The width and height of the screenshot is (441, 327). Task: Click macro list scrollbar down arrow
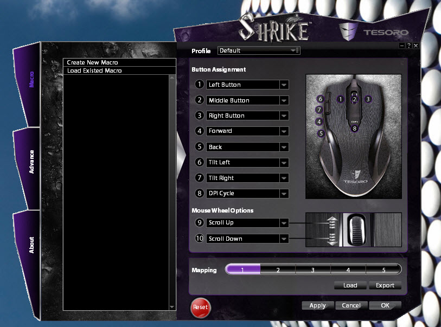coord(172,307)
